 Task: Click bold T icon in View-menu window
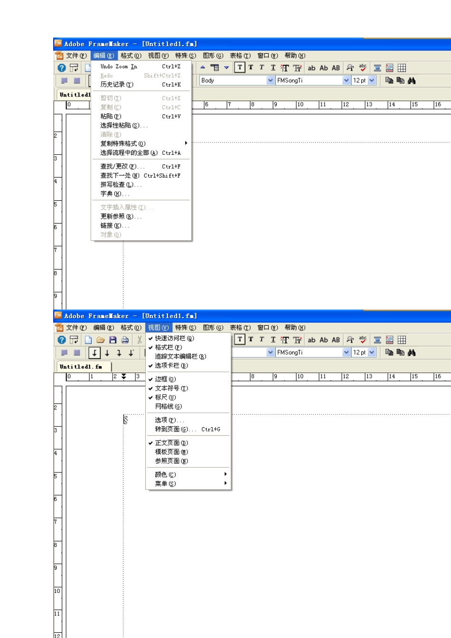[x=251, y=339]
